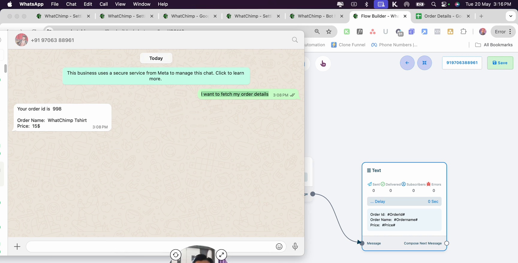The width and height of the screenshot is (518, 263).
Task: Expand the tab search dropdown arrow
Action: click(x=511, y=16)
